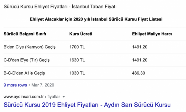The width and height of the screenshot is (186, 112).
Task: Click the 1491,20 value in Kamyon row
Action: click(x=139, y=47)
